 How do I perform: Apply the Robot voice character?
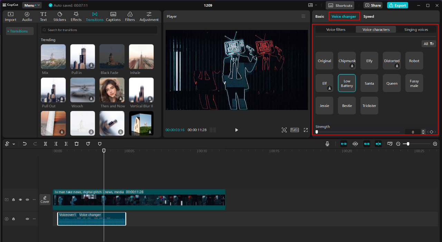414,61
